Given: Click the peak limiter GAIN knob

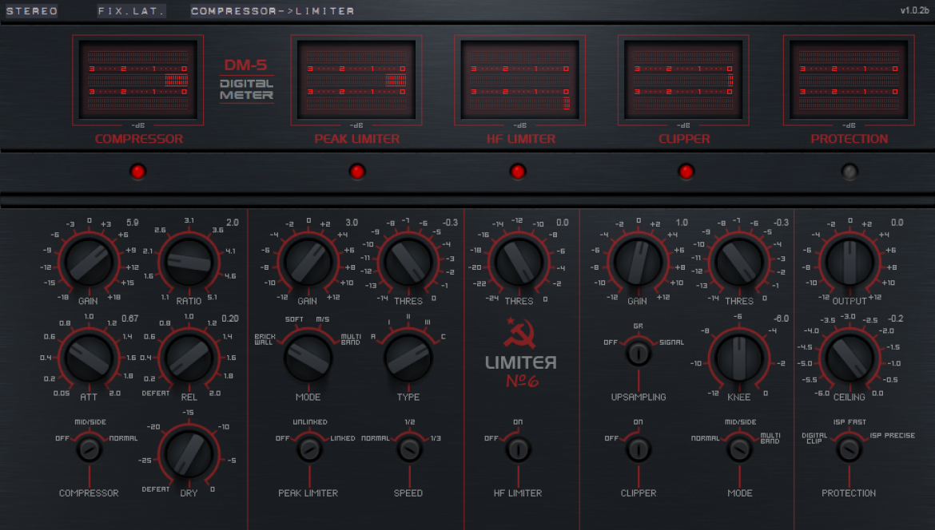Looking at the screenshot, I should (308, 262).
